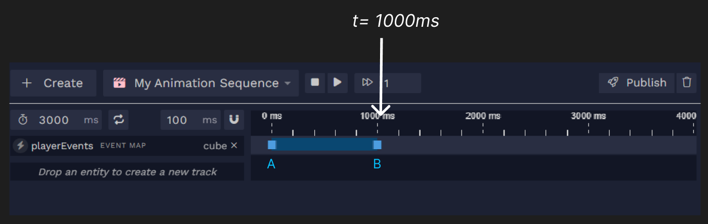The width and height of the screenshot is (708, 224).
Task: Toggle the magnet snap button
Action: pos(234,120)
